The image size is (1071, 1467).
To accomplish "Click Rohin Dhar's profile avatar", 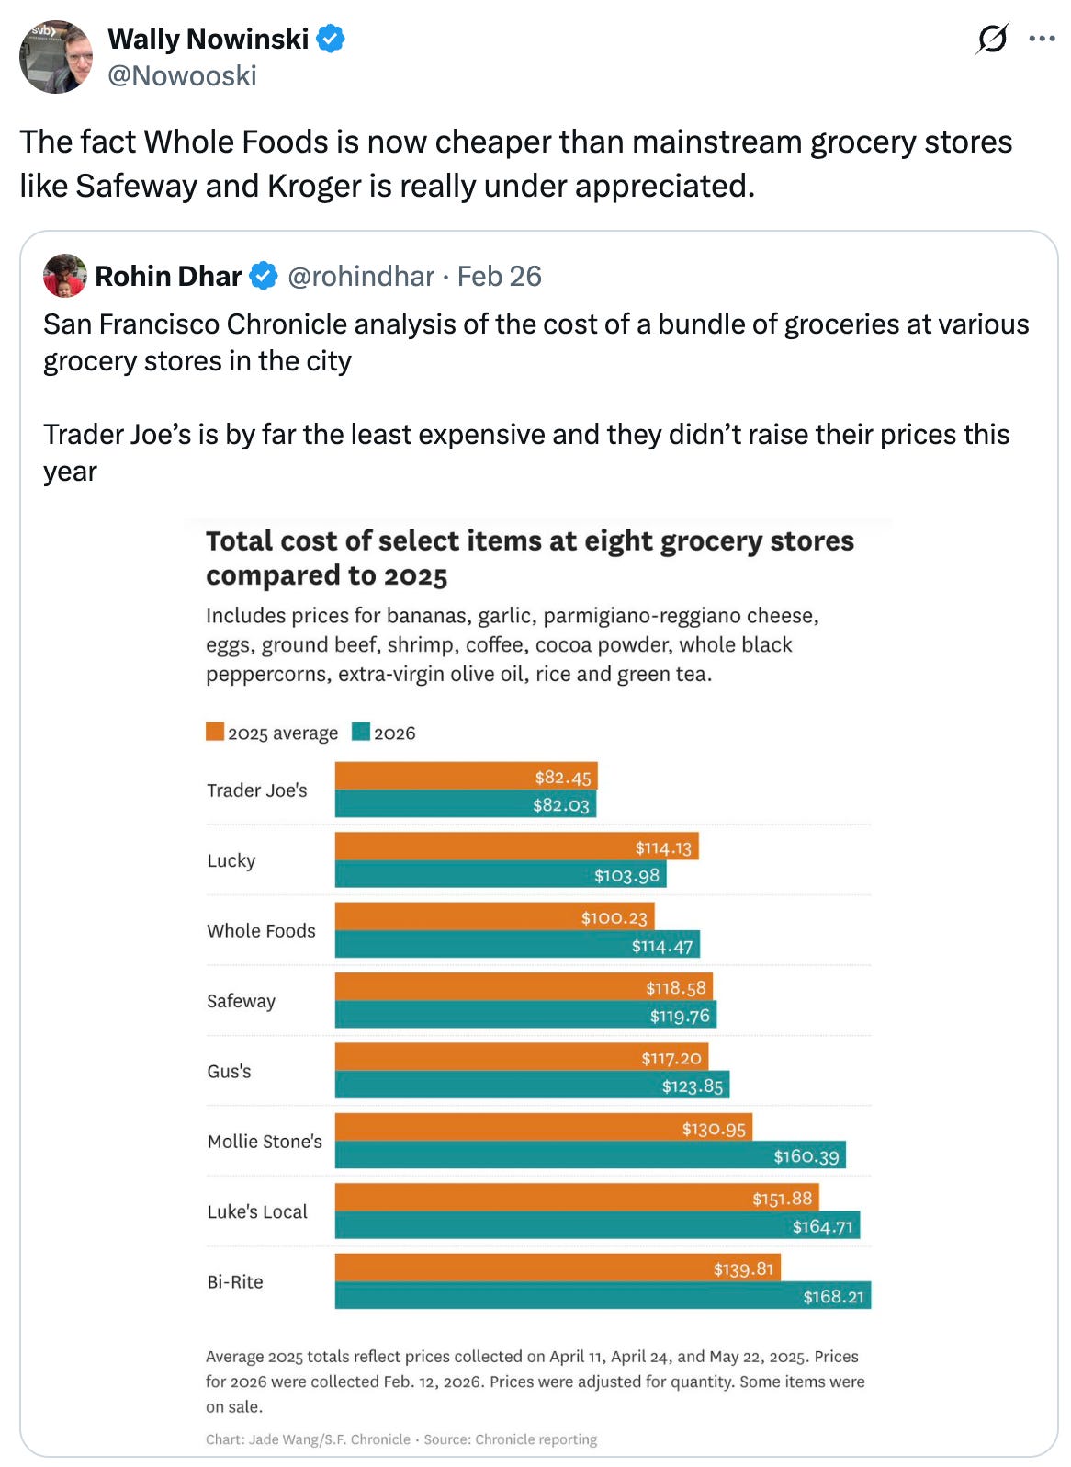I will (64, 276).
